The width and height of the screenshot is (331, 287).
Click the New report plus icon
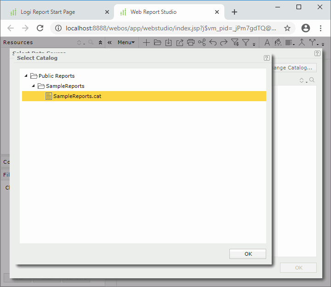[146, 43]
